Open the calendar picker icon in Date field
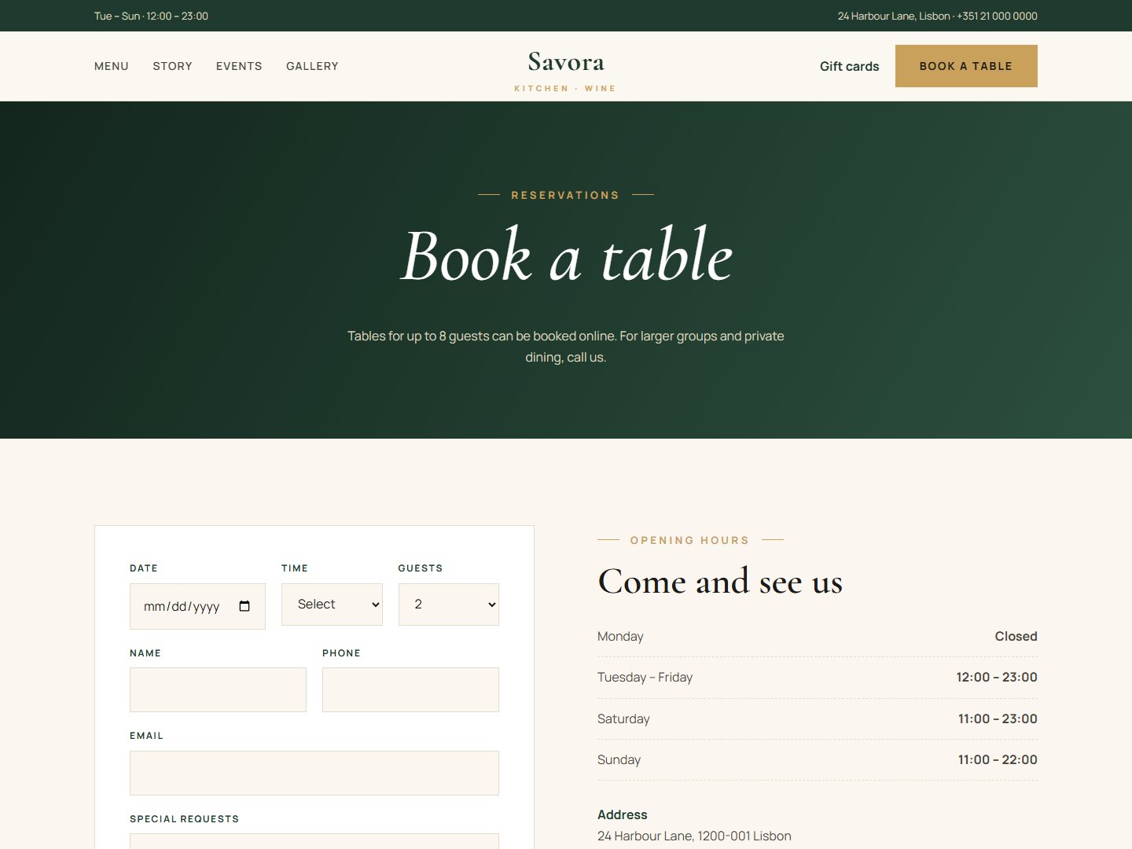 point(244,606)
